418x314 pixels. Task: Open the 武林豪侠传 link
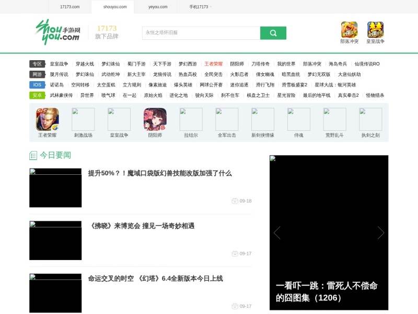61,95
